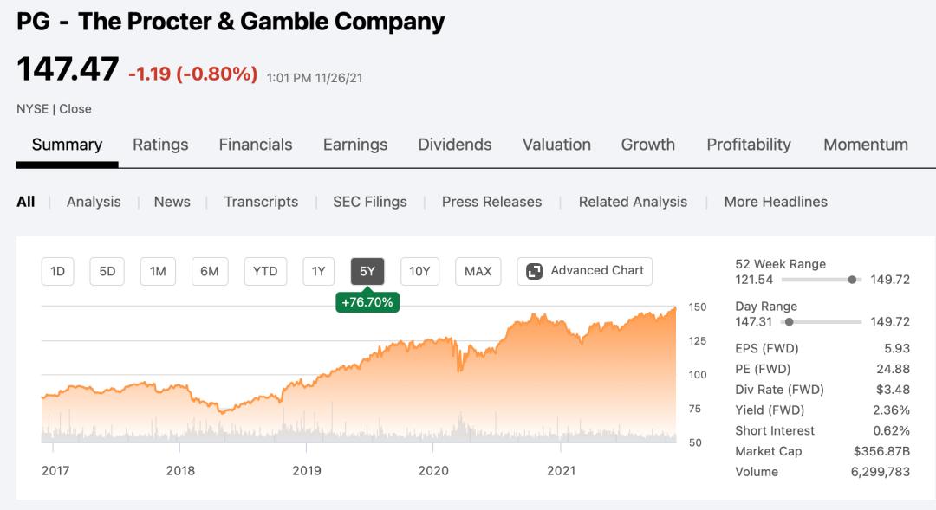Go to the Dividends tab
This screenshot has height=510, width=936.
455,145
